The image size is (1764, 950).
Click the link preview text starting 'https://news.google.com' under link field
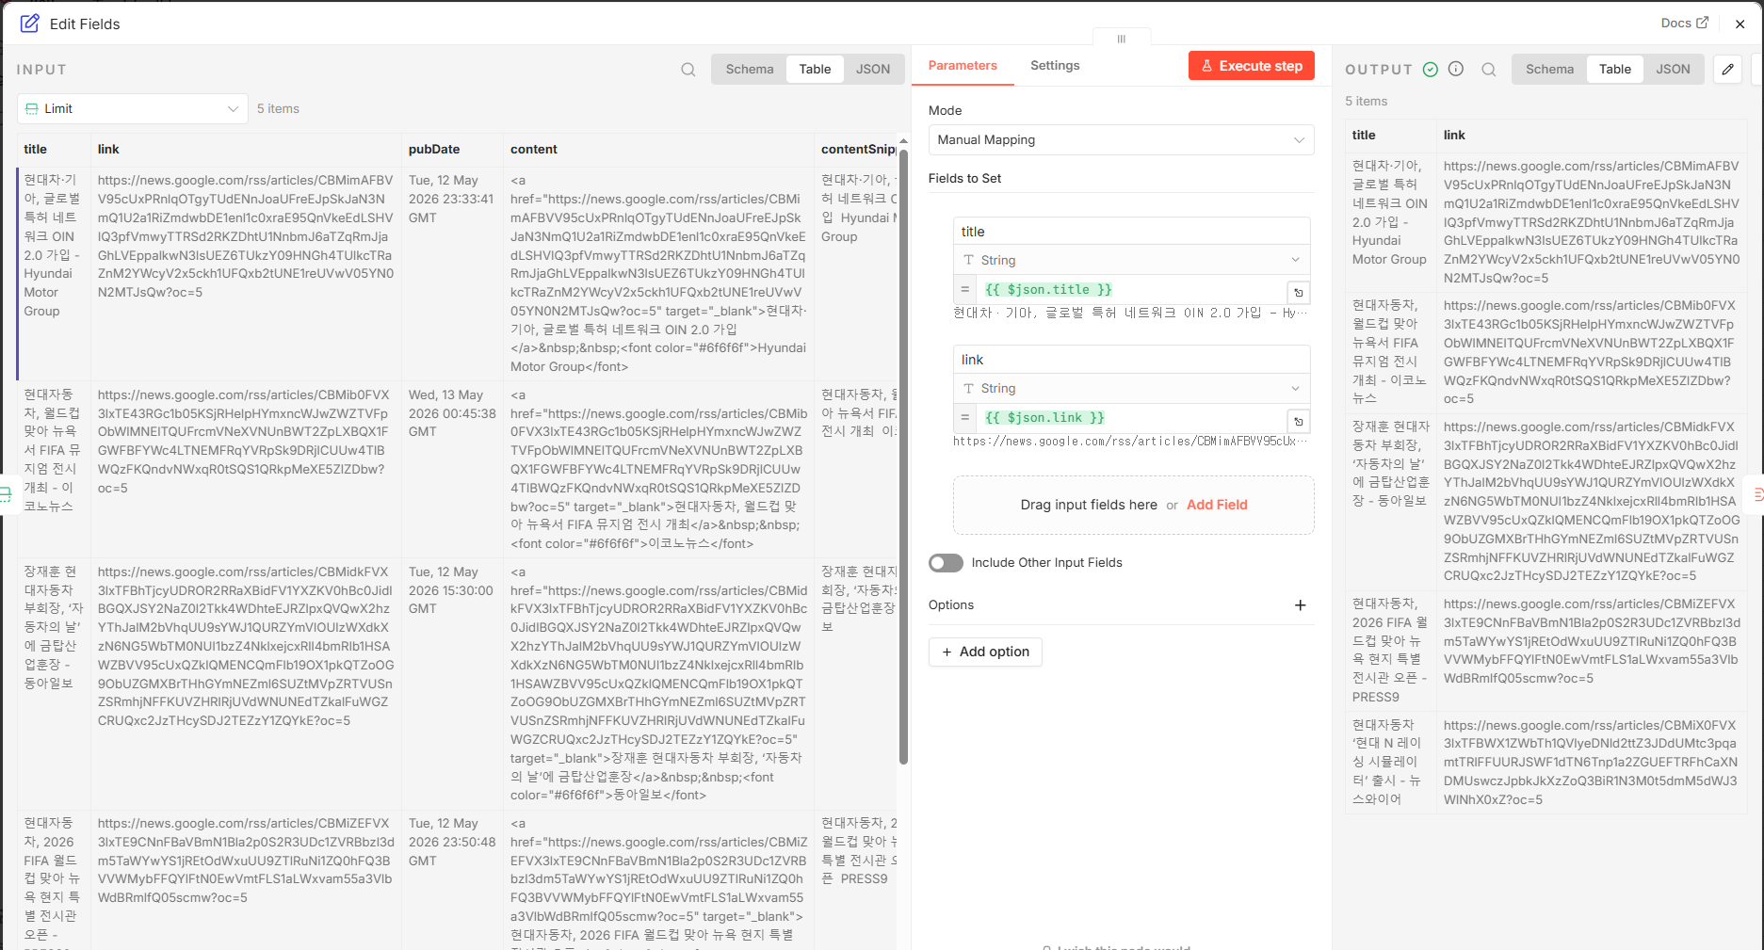click(1130, 442)
